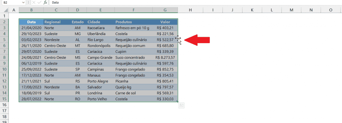This screenshot has height=123, width=342.
Task: Select row 15 header
Action: click(x=4, y=99)
